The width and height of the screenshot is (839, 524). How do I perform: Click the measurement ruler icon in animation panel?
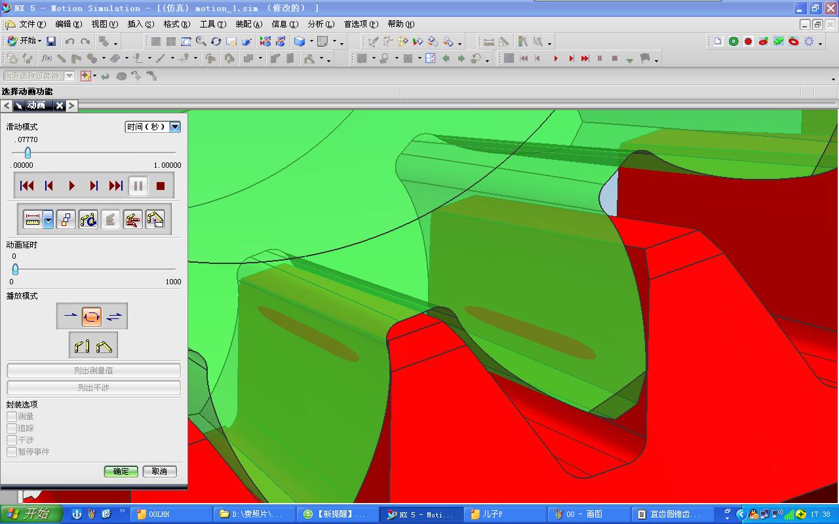(32, 219)
